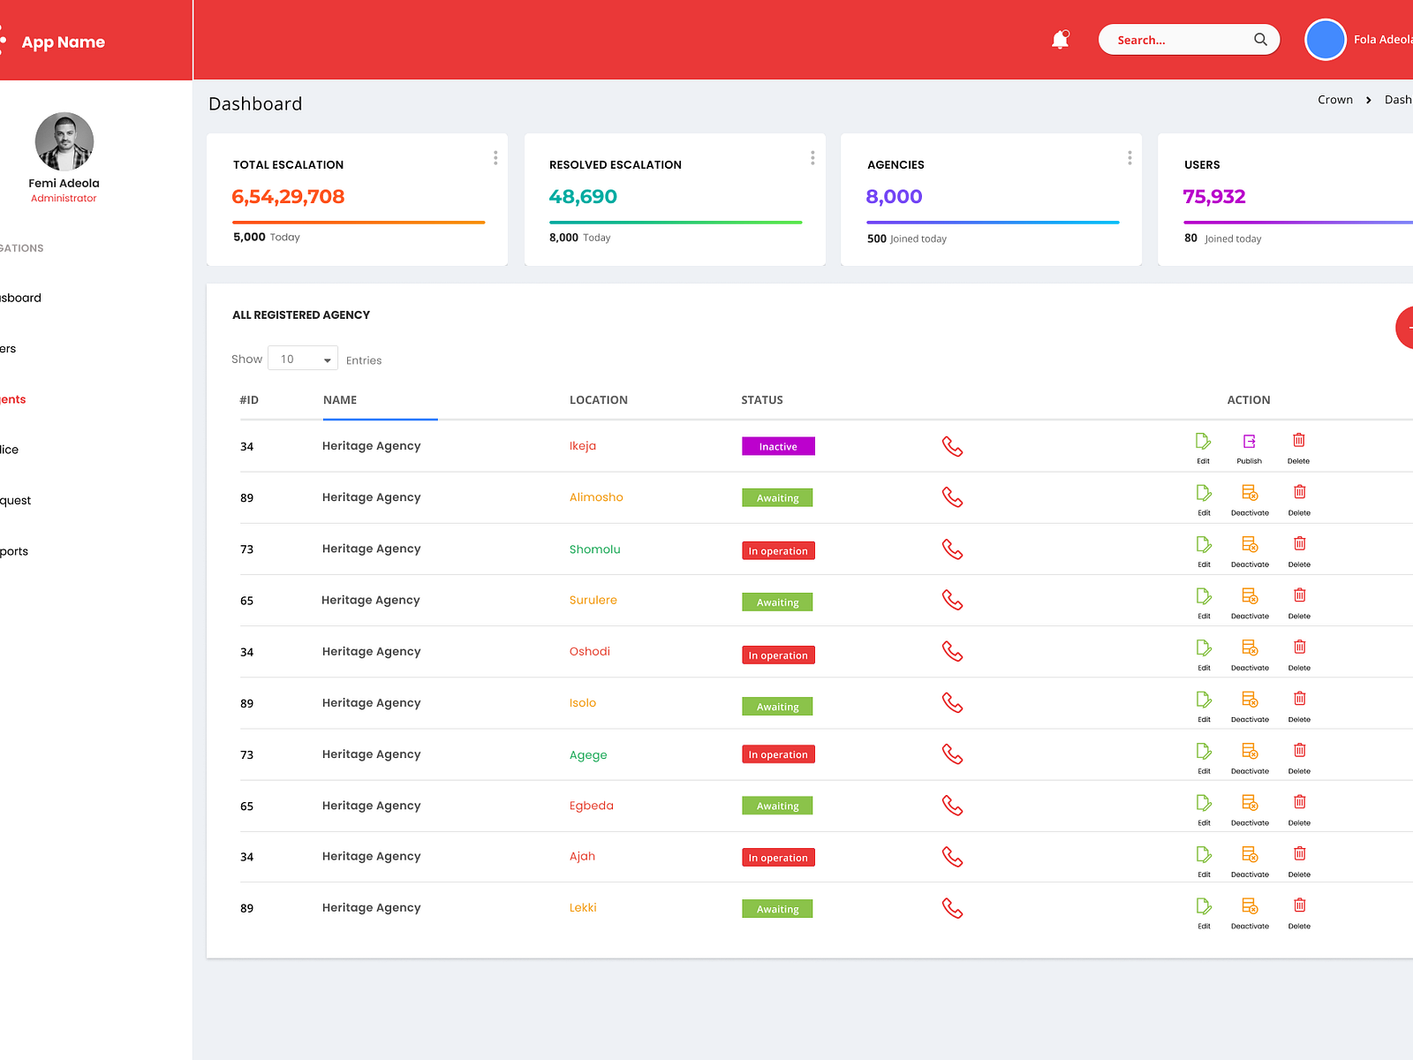Click the red floating add button

[1408, 327]
